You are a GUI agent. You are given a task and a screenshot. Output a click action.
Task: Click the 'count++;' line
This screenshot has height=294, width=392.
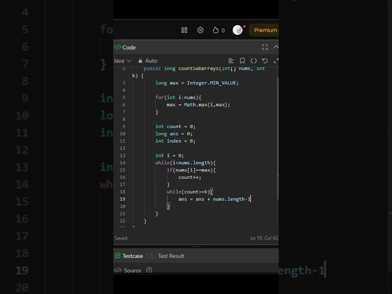click(x=189, y=177)
